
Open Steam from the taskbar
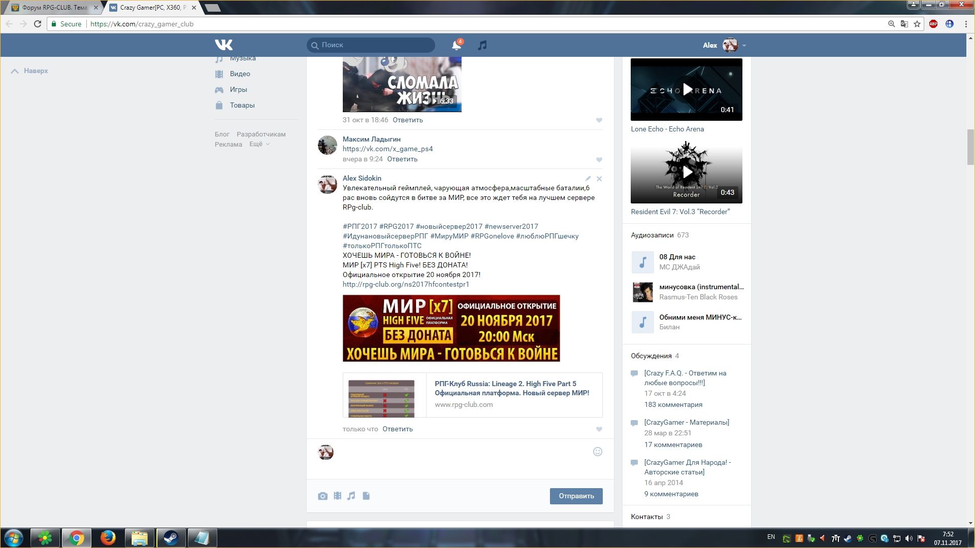click(171, 538)
